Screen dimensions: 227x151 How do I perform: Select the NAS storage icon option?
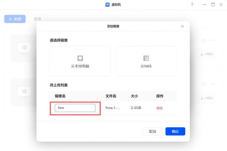click(146, 58)
